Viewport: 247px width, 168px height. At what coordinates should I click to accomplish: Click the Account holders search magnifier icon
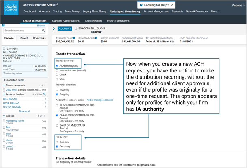[x=45, y=94]
